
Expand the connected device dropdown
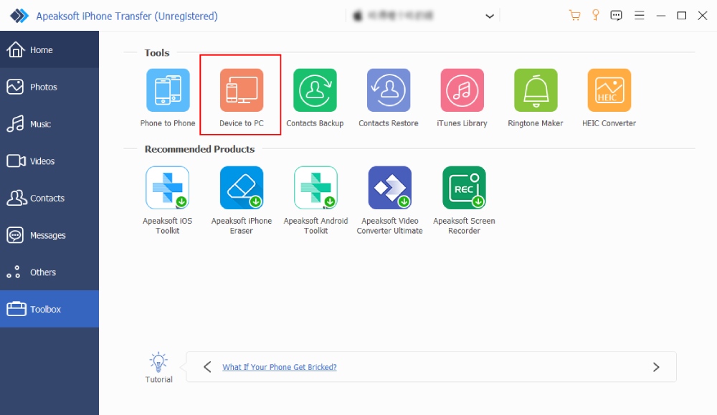[490, 16]
